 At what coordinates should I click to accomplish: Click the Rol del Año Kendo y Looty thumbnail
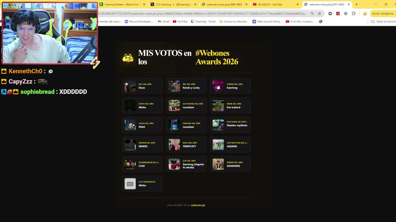click(x=174, y=86)
